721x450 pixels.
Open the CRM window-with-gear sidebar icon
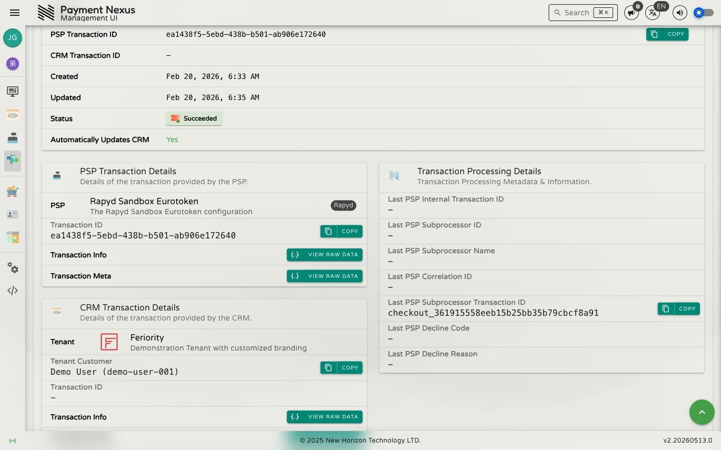click(x=13, y=115)
